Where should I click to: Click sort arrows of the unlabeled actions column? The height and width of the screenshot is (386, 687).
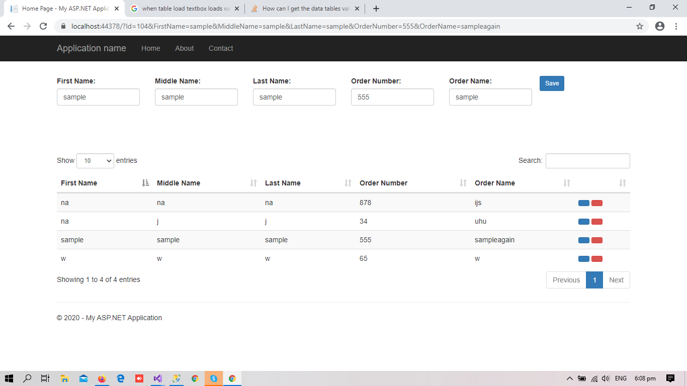623,183
